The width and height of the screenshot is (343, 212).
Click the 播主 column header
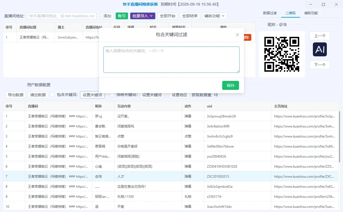tap(69, 27)
